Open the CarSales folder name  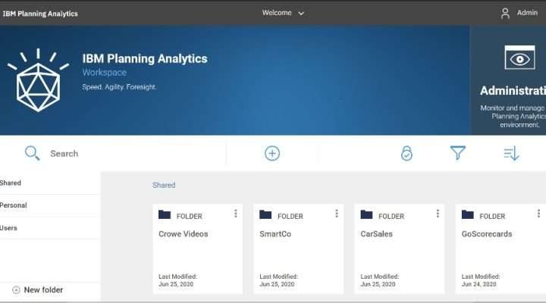(376, 234)
